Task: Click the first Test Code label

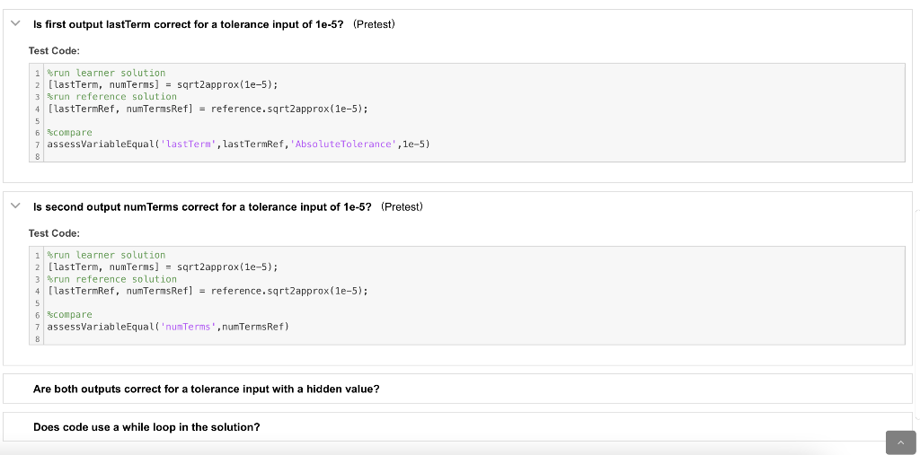Action: click(x=54, y=51)
